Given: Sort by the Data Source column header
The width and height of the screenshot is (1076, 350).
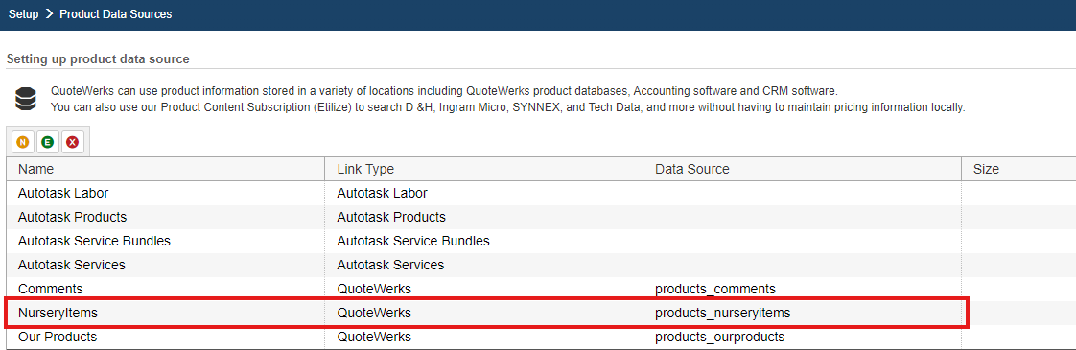Looking at the screenshot, I should pyautogui.click(x=802, y=169).
